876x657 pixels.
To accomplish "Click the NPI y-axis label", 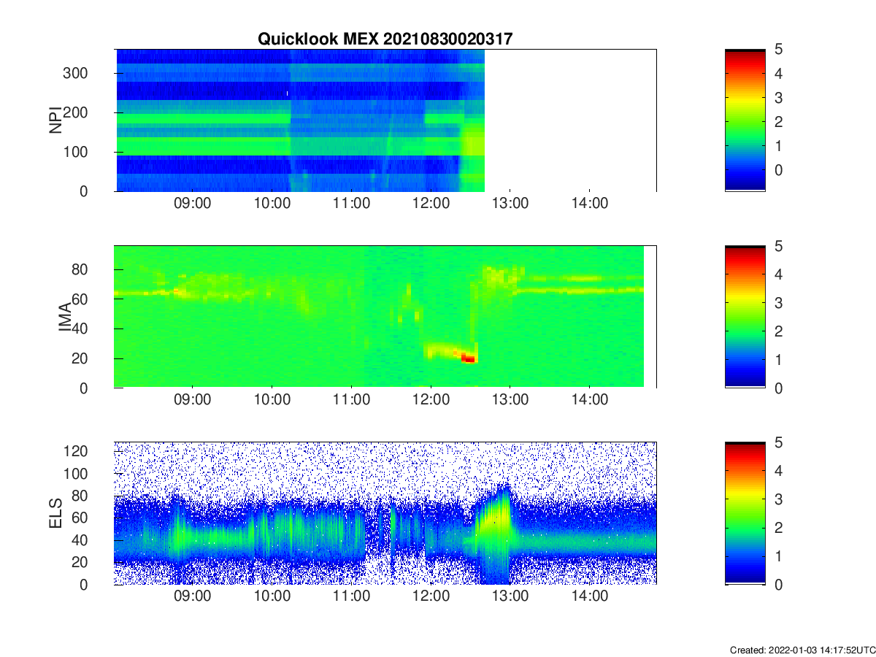I will (x=55, y=120).
